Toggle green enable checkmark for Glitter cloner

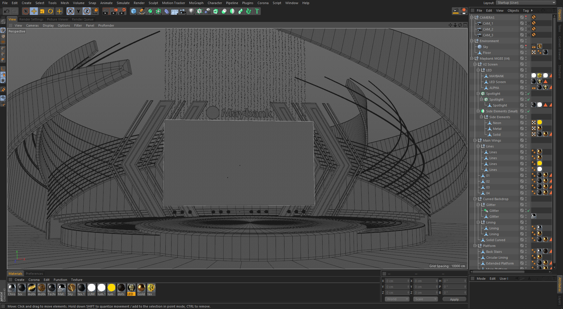click(529, 211)
